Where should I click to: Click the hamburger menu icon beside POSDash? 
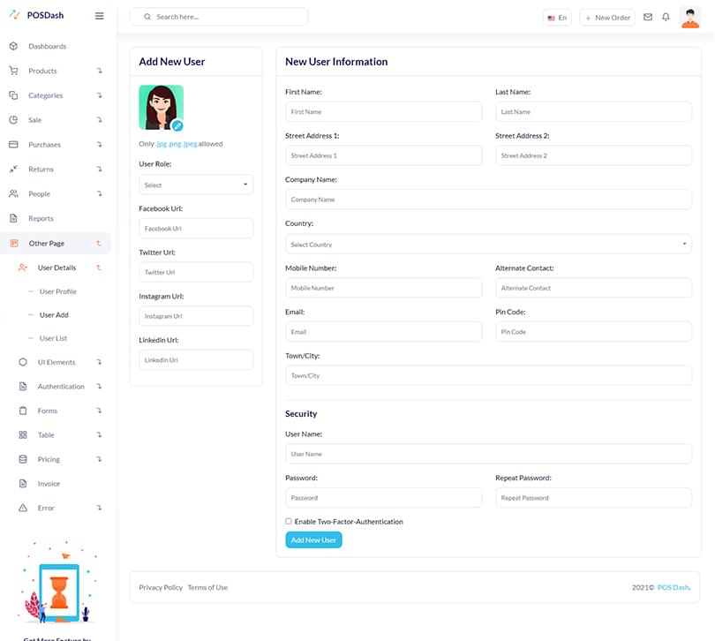(99, 16)
